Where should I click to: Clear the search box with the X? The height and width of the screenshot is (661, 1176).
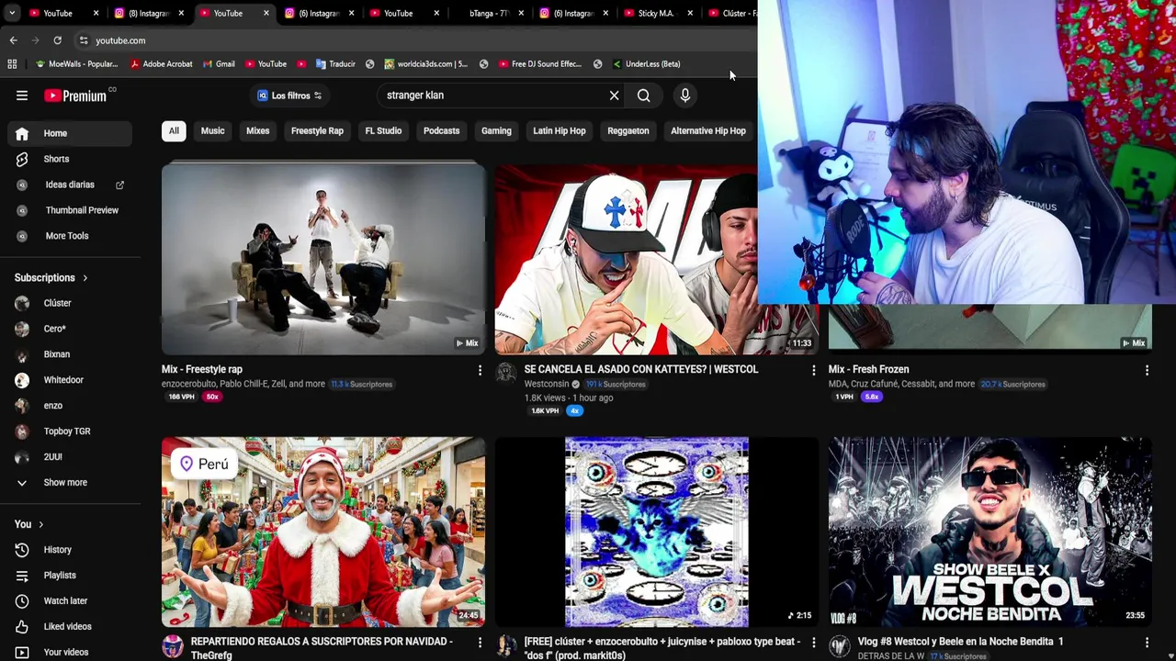pos(615,95)
